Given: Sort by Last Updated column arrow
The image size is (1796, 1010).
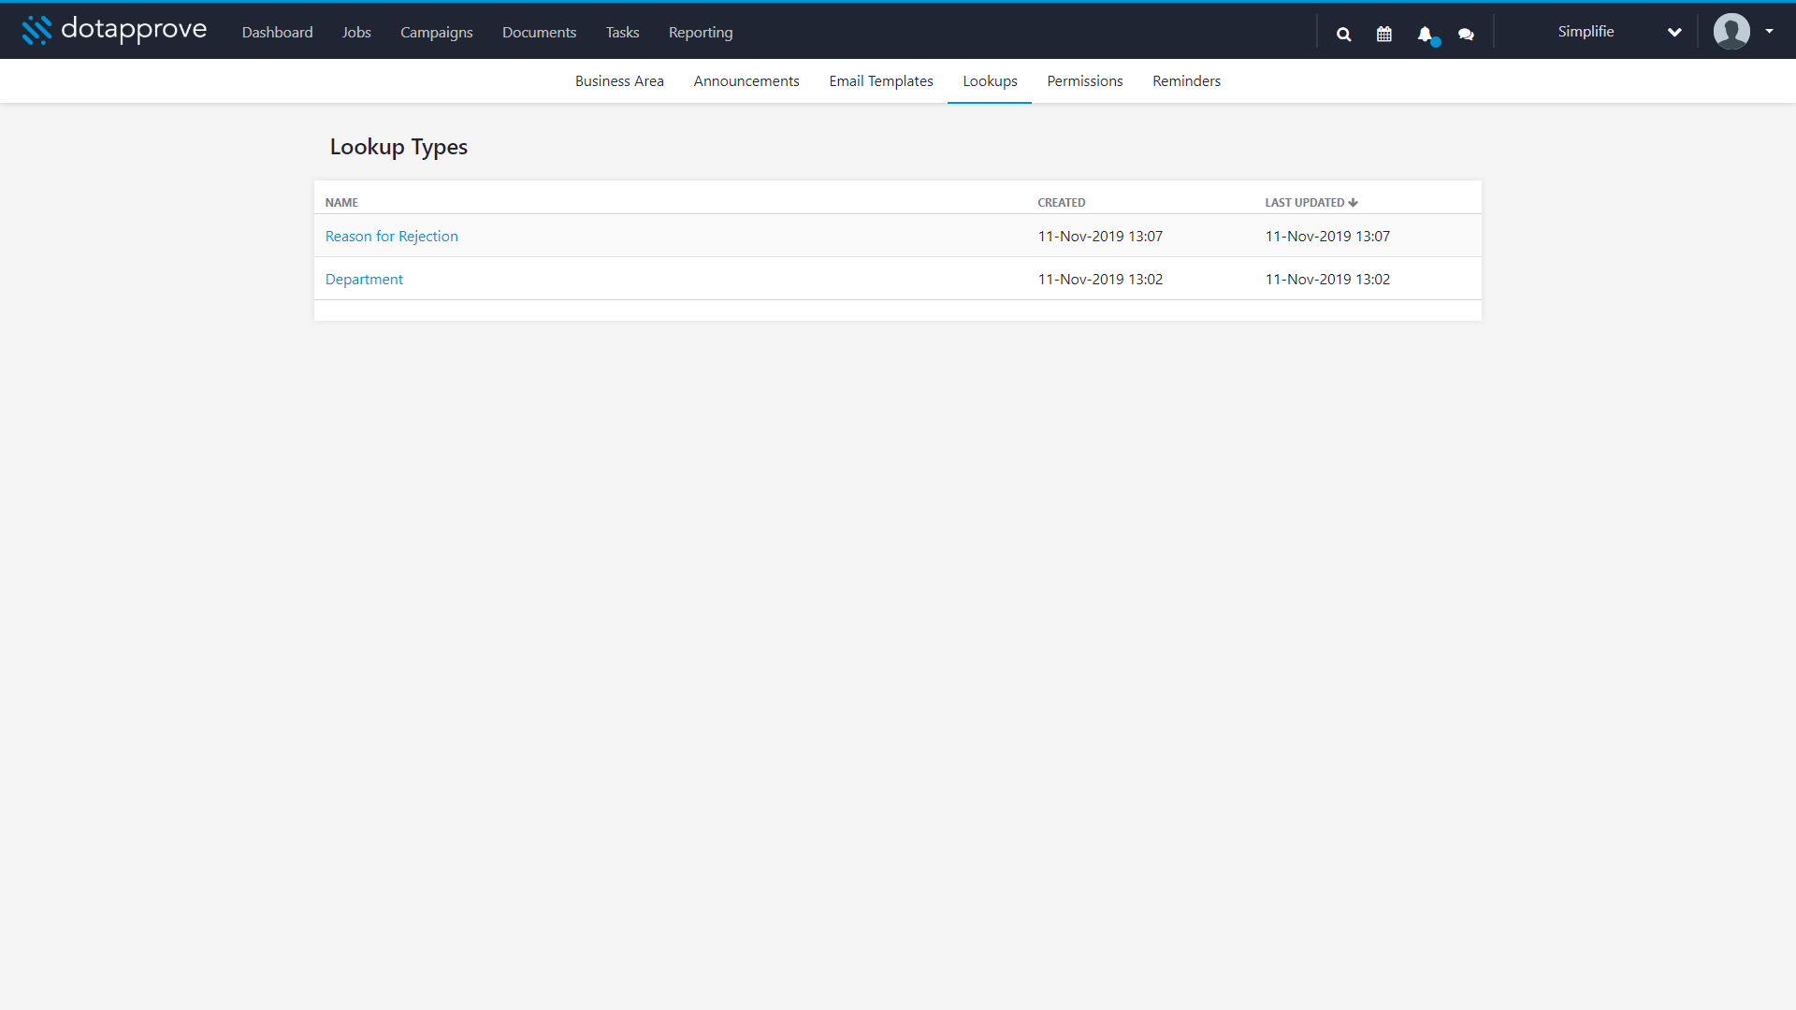Looking at the screenshot, I should [x=1353, y=202].
